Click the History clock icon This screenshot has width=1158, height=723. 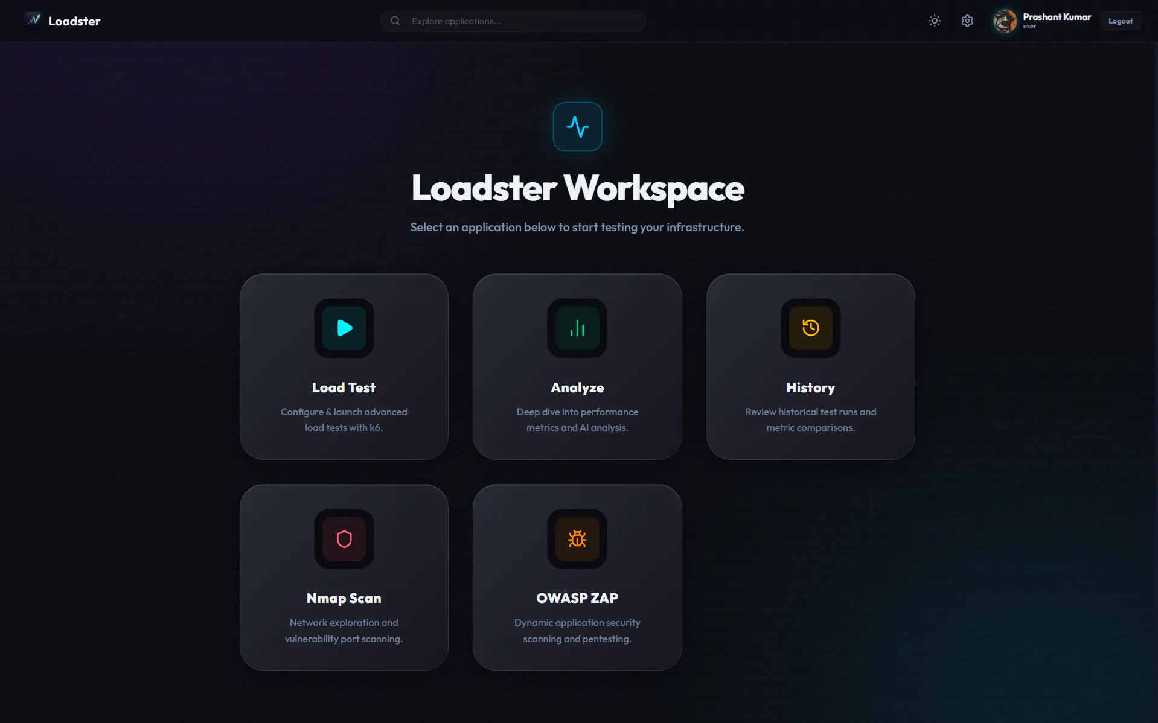811,328
